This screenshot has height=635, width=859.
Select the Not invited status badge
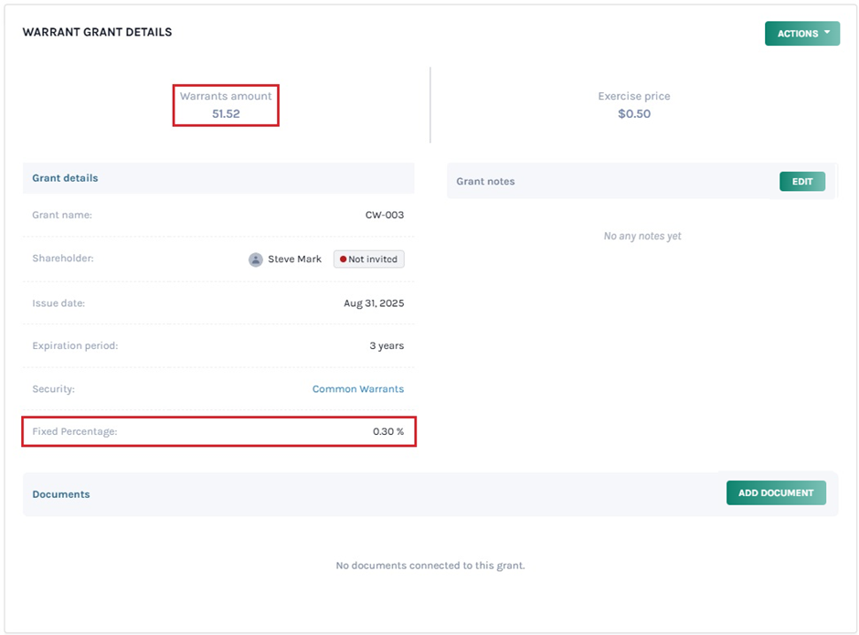click(369, 259)
